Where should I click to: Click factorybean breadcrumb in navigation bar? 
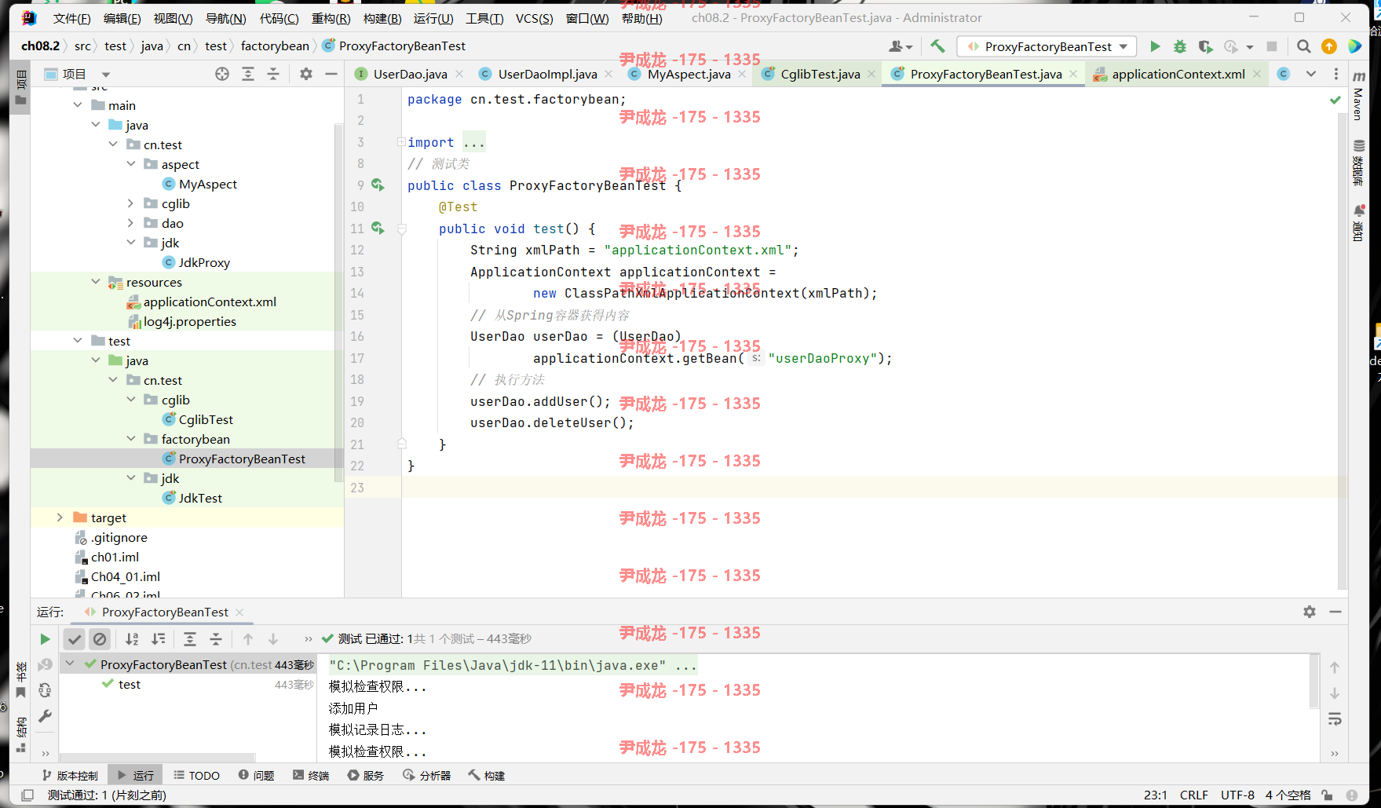tap(275, 46)
